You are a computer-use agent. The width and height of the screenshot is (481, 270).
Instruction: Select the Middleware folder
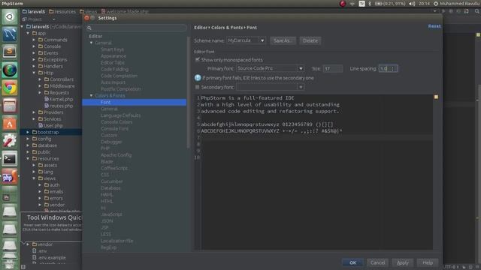coord(59,86)
